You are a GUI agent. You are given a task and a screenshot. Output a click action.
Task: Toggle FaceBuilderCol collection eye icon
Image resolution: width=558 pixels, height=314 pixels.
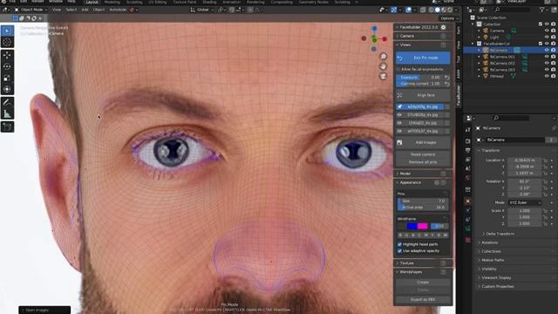(547, 44)
